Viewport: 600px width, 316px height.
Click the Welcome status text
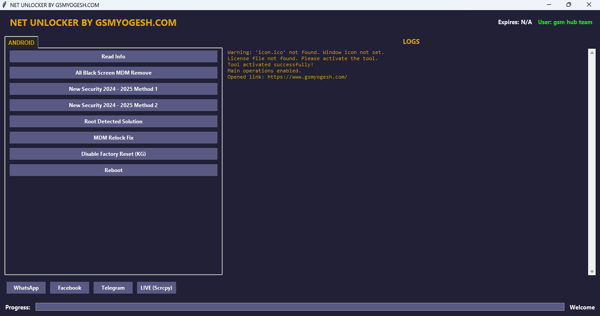582,307
